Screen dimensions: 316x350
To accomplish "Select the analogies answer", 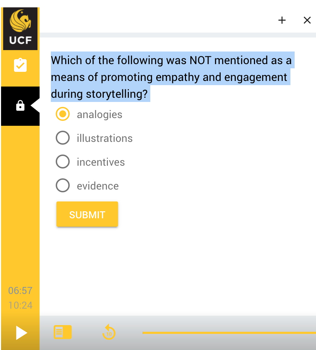I will [x=62, y=114].
